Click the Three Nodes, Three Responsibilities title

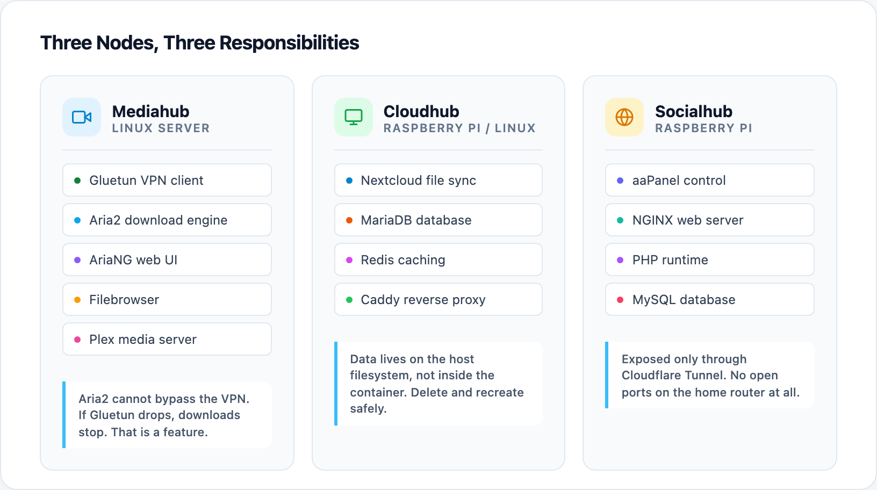point(200,42)
